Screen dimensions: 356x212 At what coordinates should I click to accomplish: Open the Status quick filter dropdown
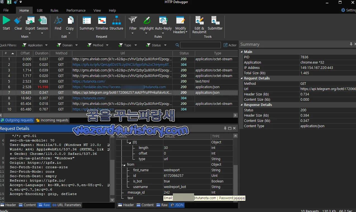165,45
